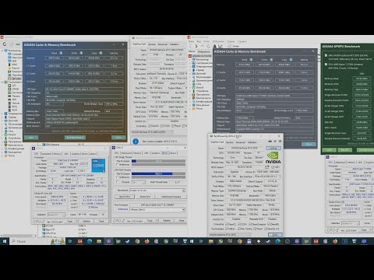Toggle Vulkan checkbox in RTX 3070 GPU-Z
The width and height of the screenshot is (374, 280).
pos(227,229)
